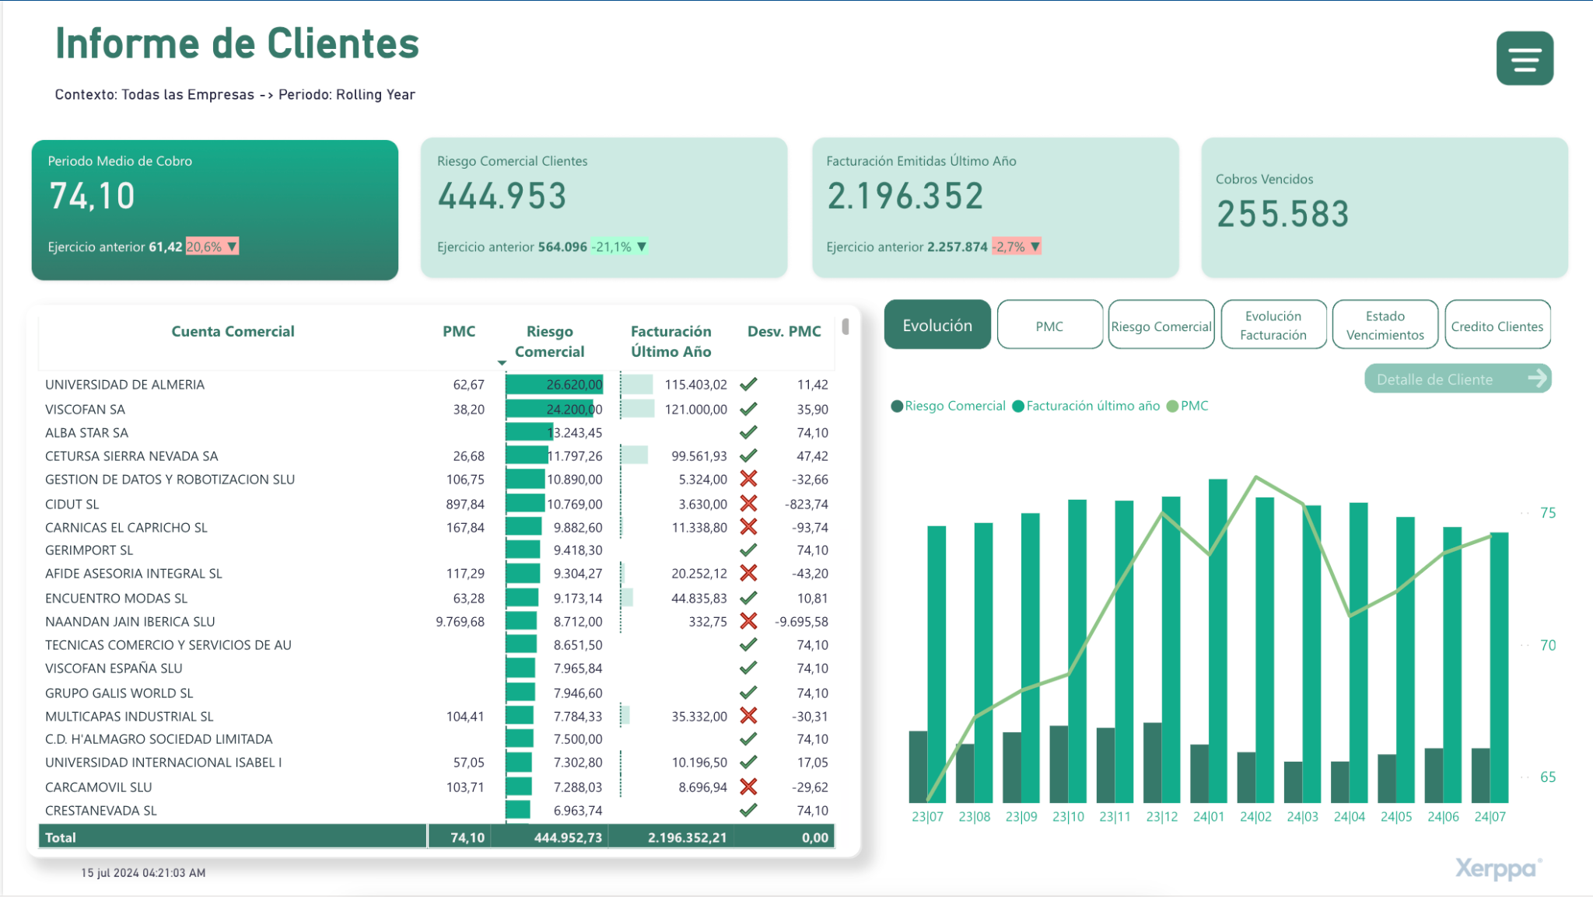Click the PMC legend marker
This screenshot has height=897, width=1593.
click(1172, 406)
